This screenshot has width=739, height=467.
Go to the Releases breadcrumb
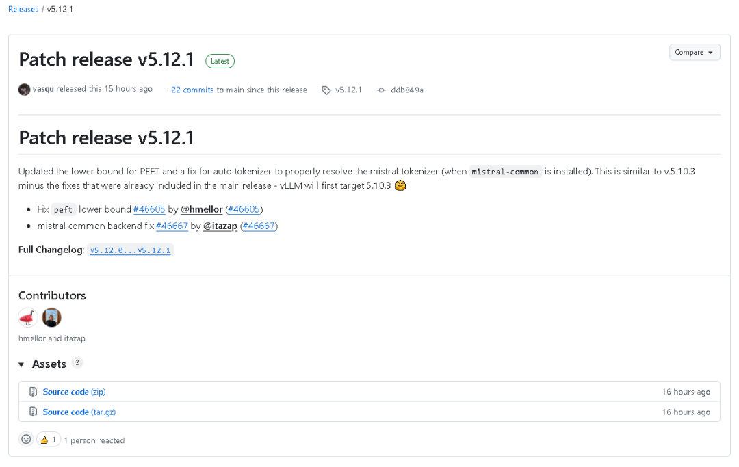point(23,9)
